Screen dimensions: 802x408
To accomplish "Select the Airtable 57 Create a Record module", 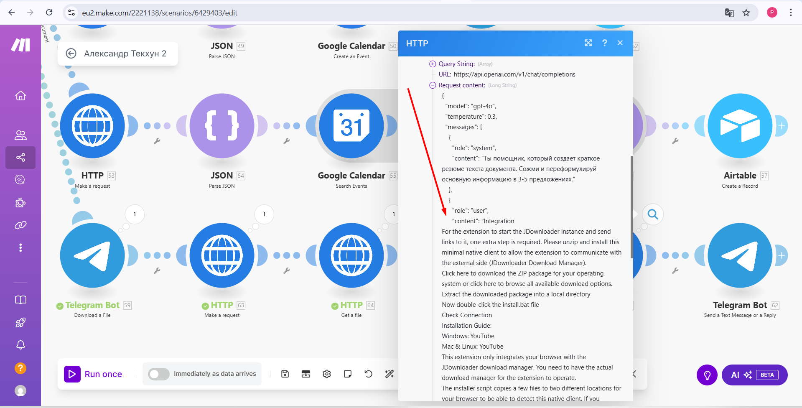I will point(740,126).
